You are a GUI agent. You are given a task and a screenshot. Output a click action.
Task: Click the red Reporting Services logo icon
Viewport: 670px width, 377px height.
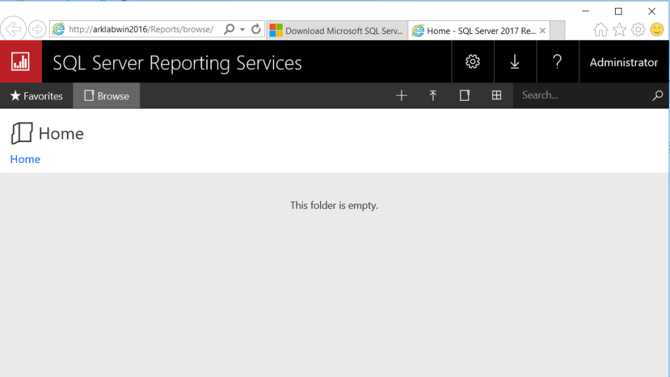pyautogui.click(x=20, y=62)
